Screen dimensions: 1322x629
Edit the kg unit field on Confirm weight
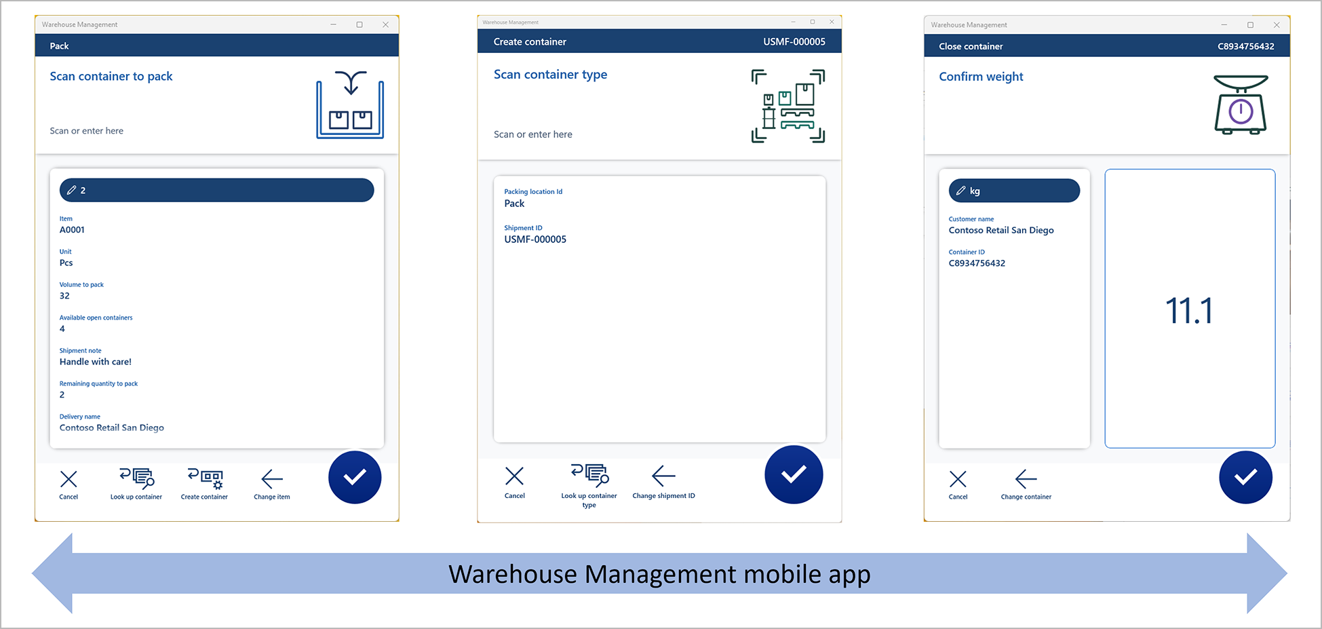tap(1013, 190)
